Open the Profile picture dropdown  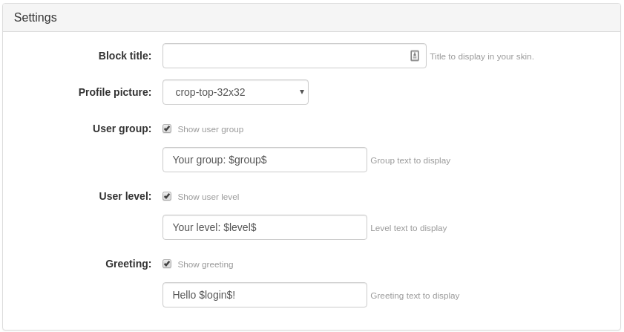235,92
